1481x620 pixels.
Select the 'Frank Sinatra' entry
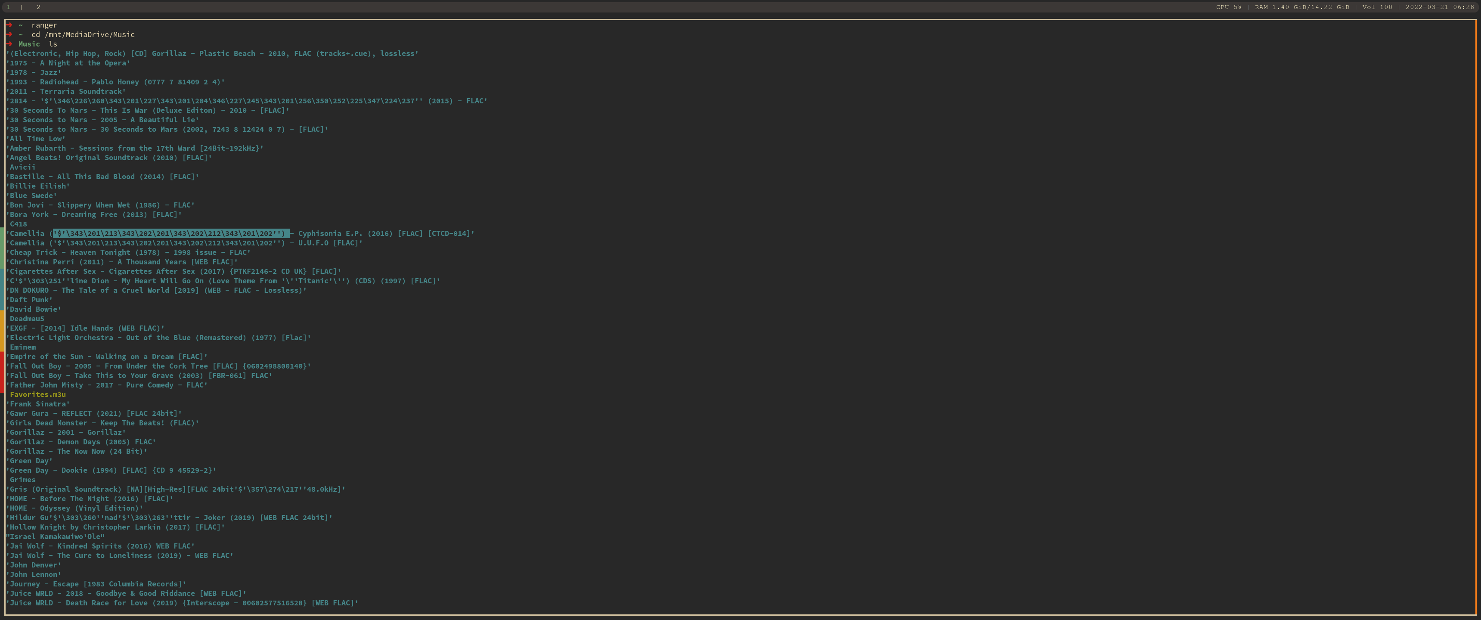pyautogui.click(x=38, y=404)
